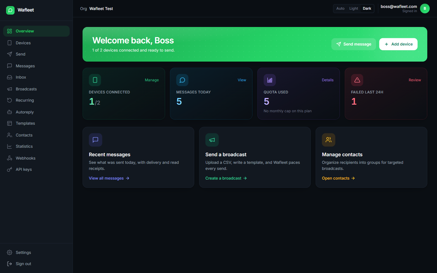Open Webhooks label in the sidebar

pyautogui.click(x=25, y=158)
